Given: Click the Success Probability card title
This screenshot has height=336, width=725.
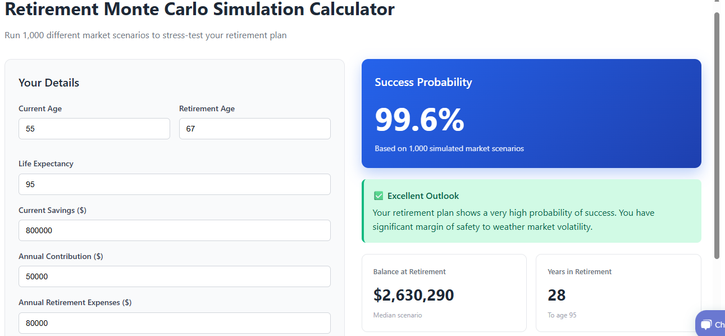Looking at the screenshot, I should [423, 83].
